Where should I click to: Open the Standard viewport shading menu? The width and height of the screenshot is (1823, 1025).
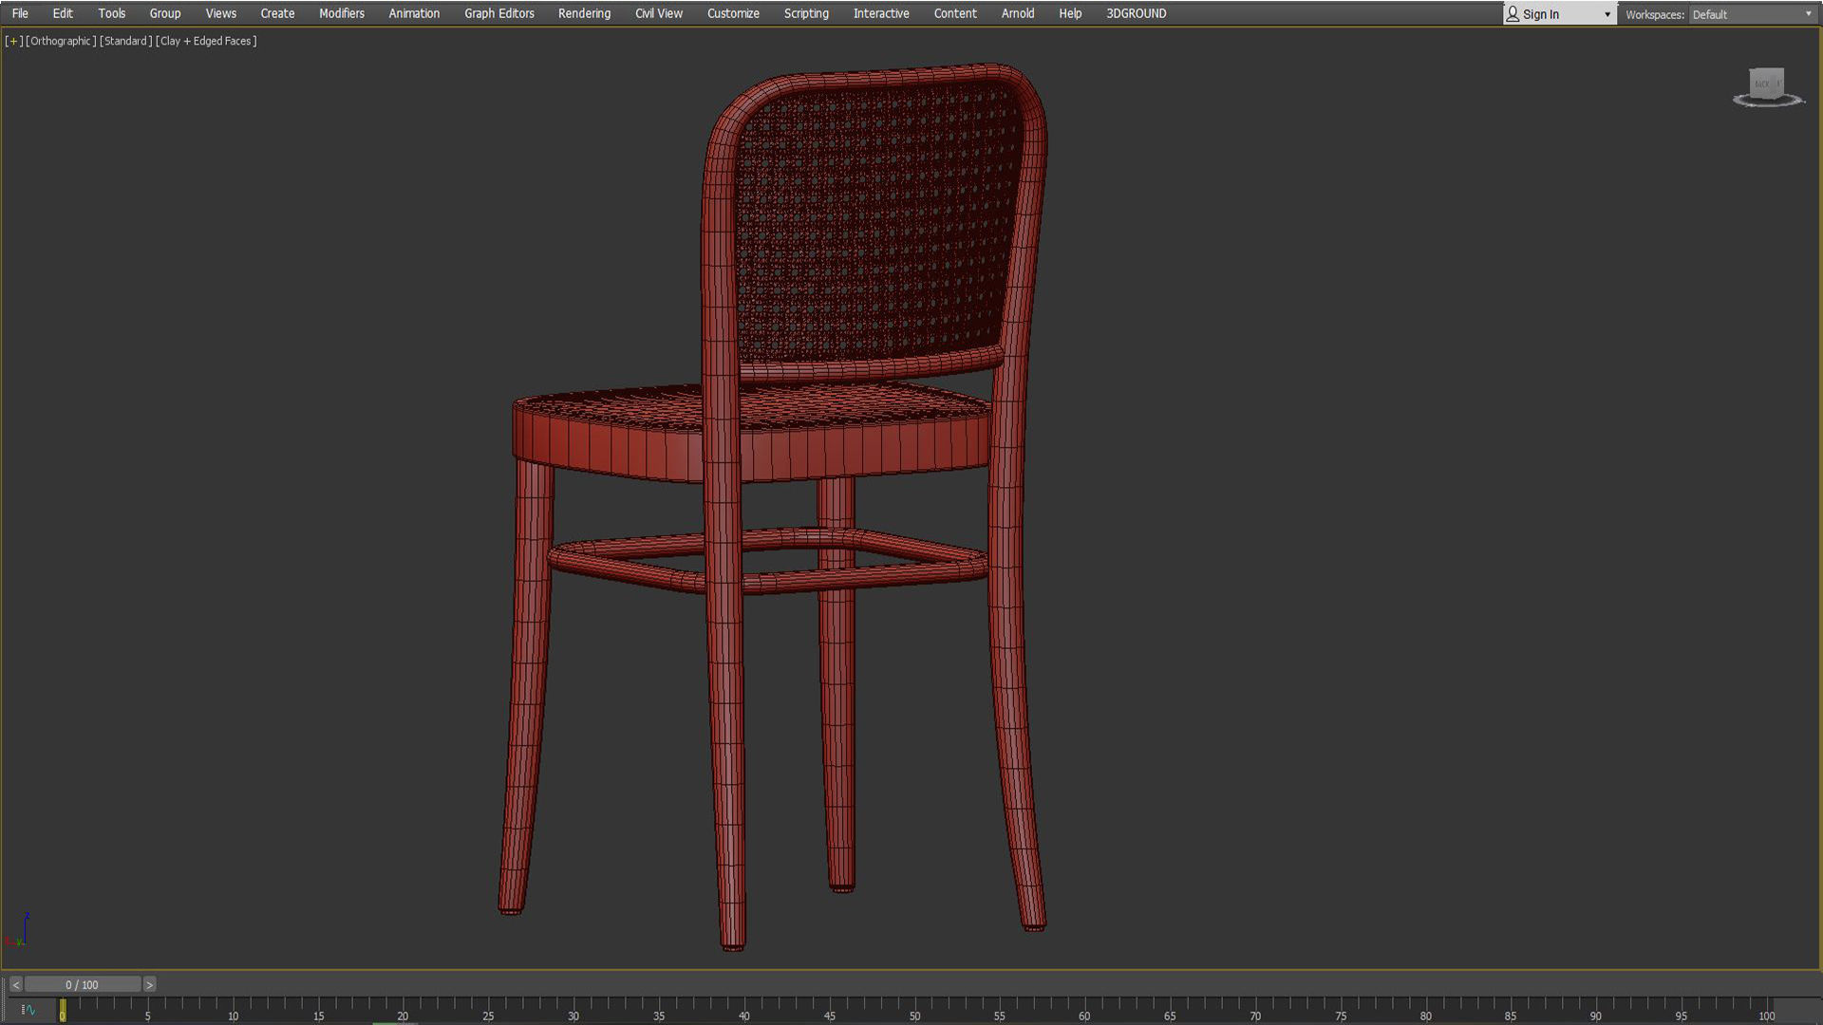pos(125,41)
